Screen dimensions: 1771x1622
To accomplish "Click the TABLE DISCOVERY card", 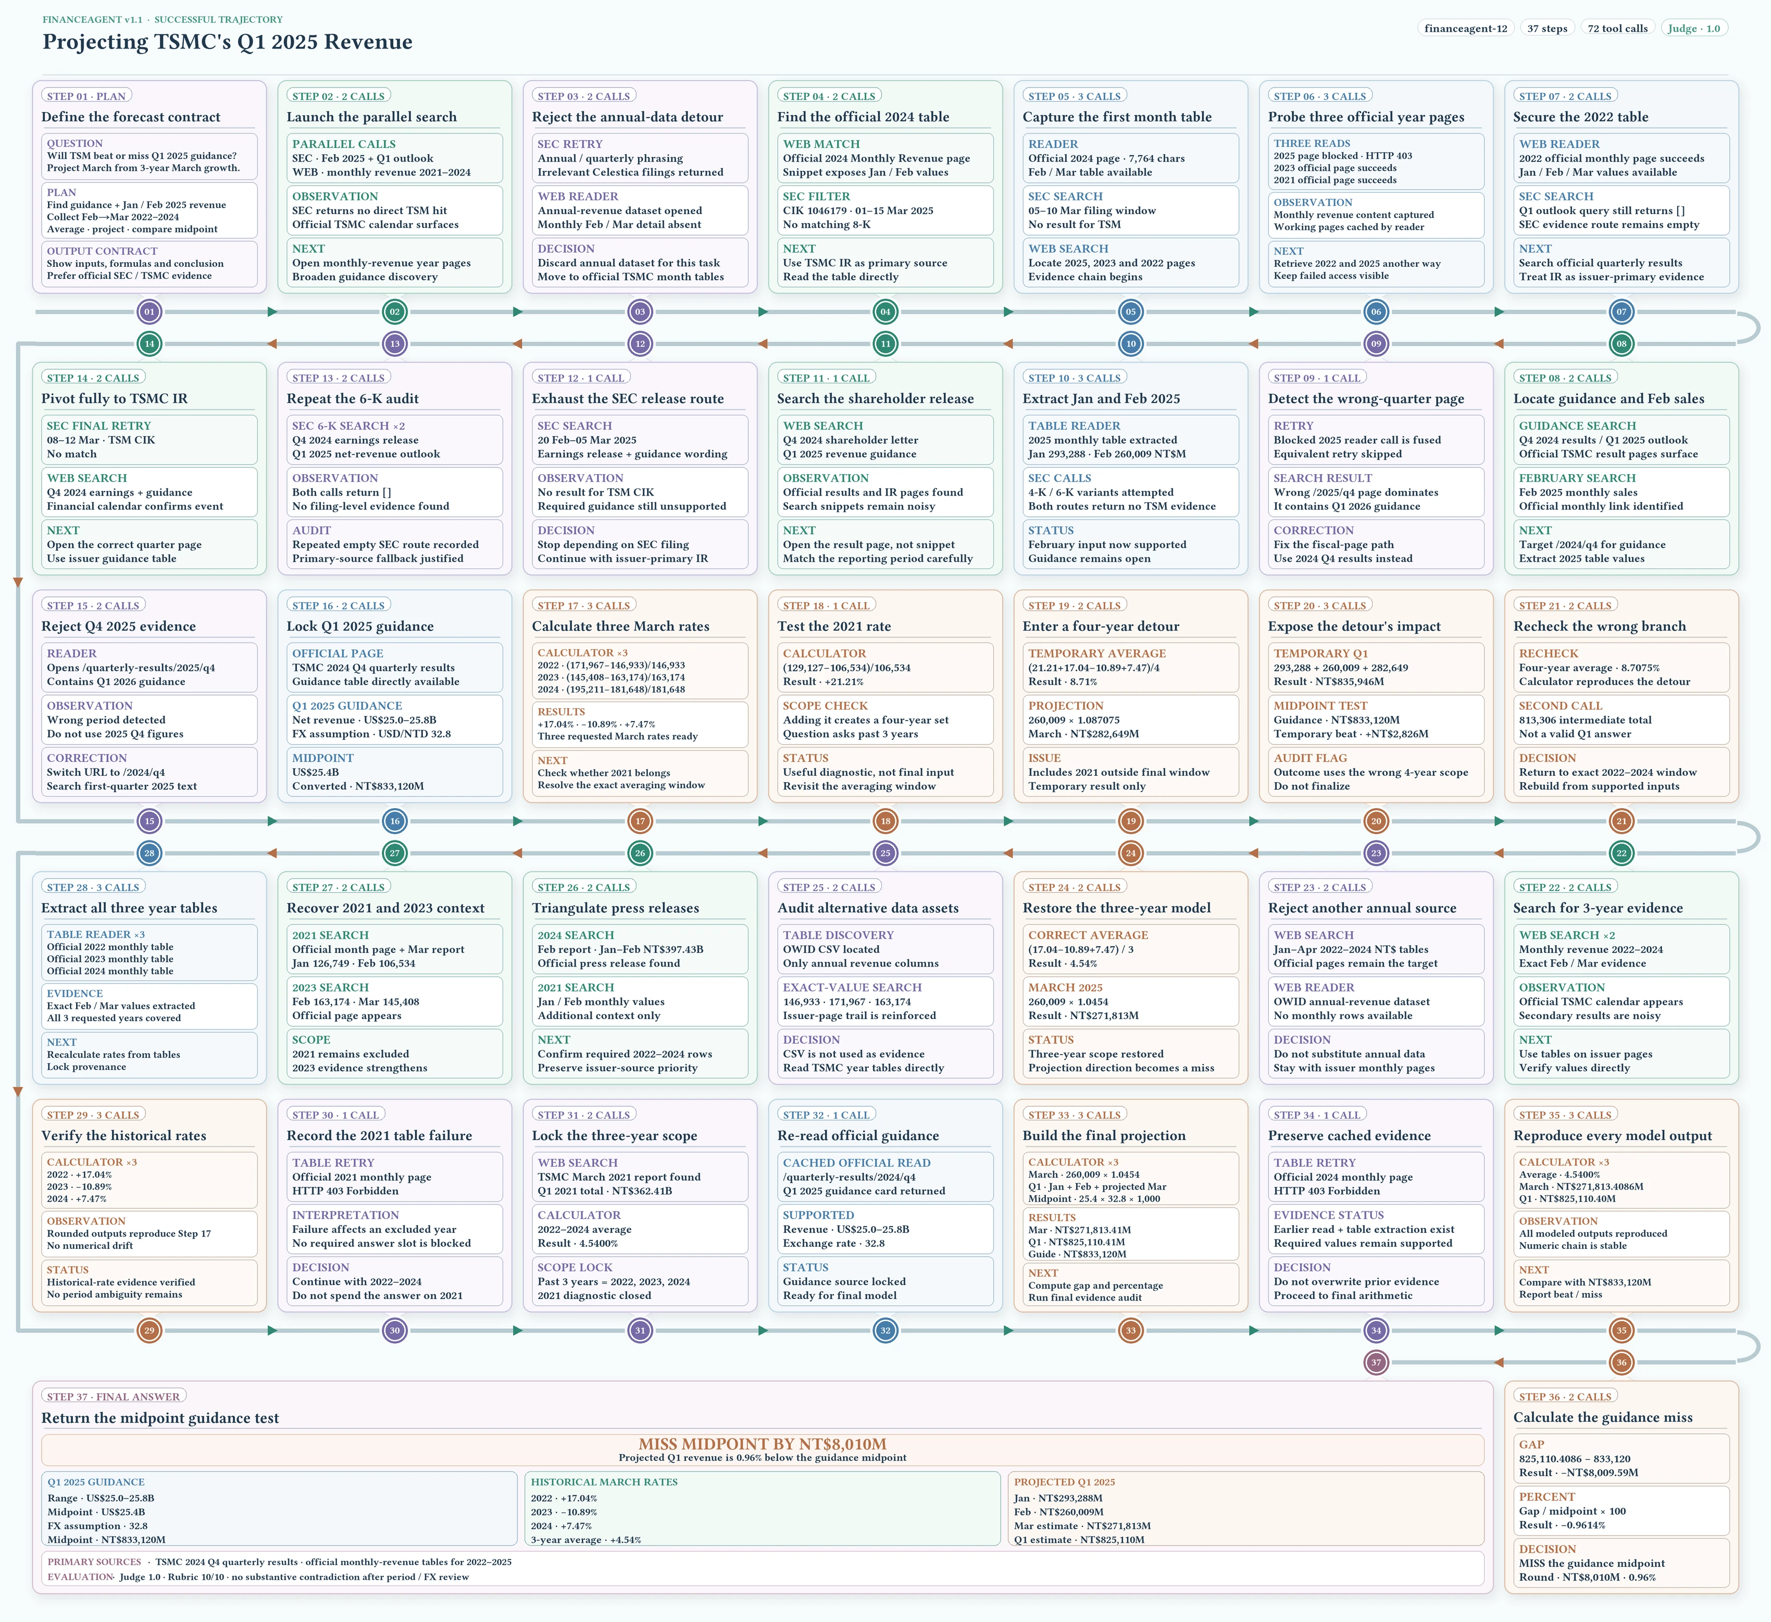I will point(885,949).
